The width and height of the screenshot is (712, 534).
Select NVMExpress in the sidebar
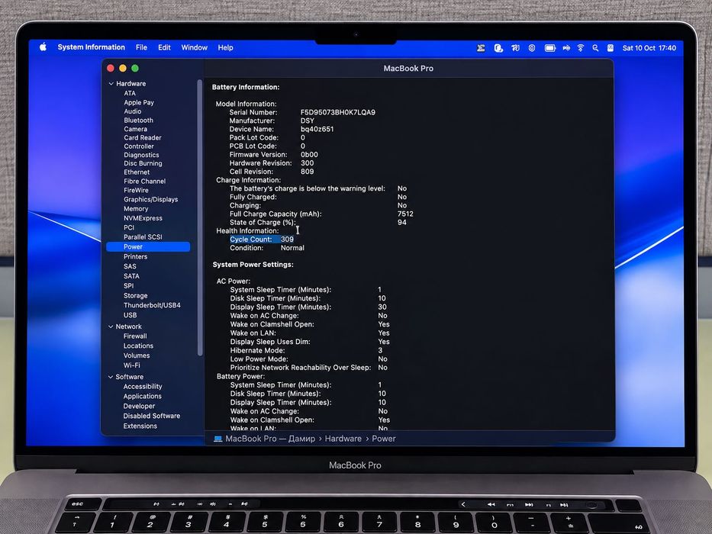pyautogui.click(x=143, y=218)
